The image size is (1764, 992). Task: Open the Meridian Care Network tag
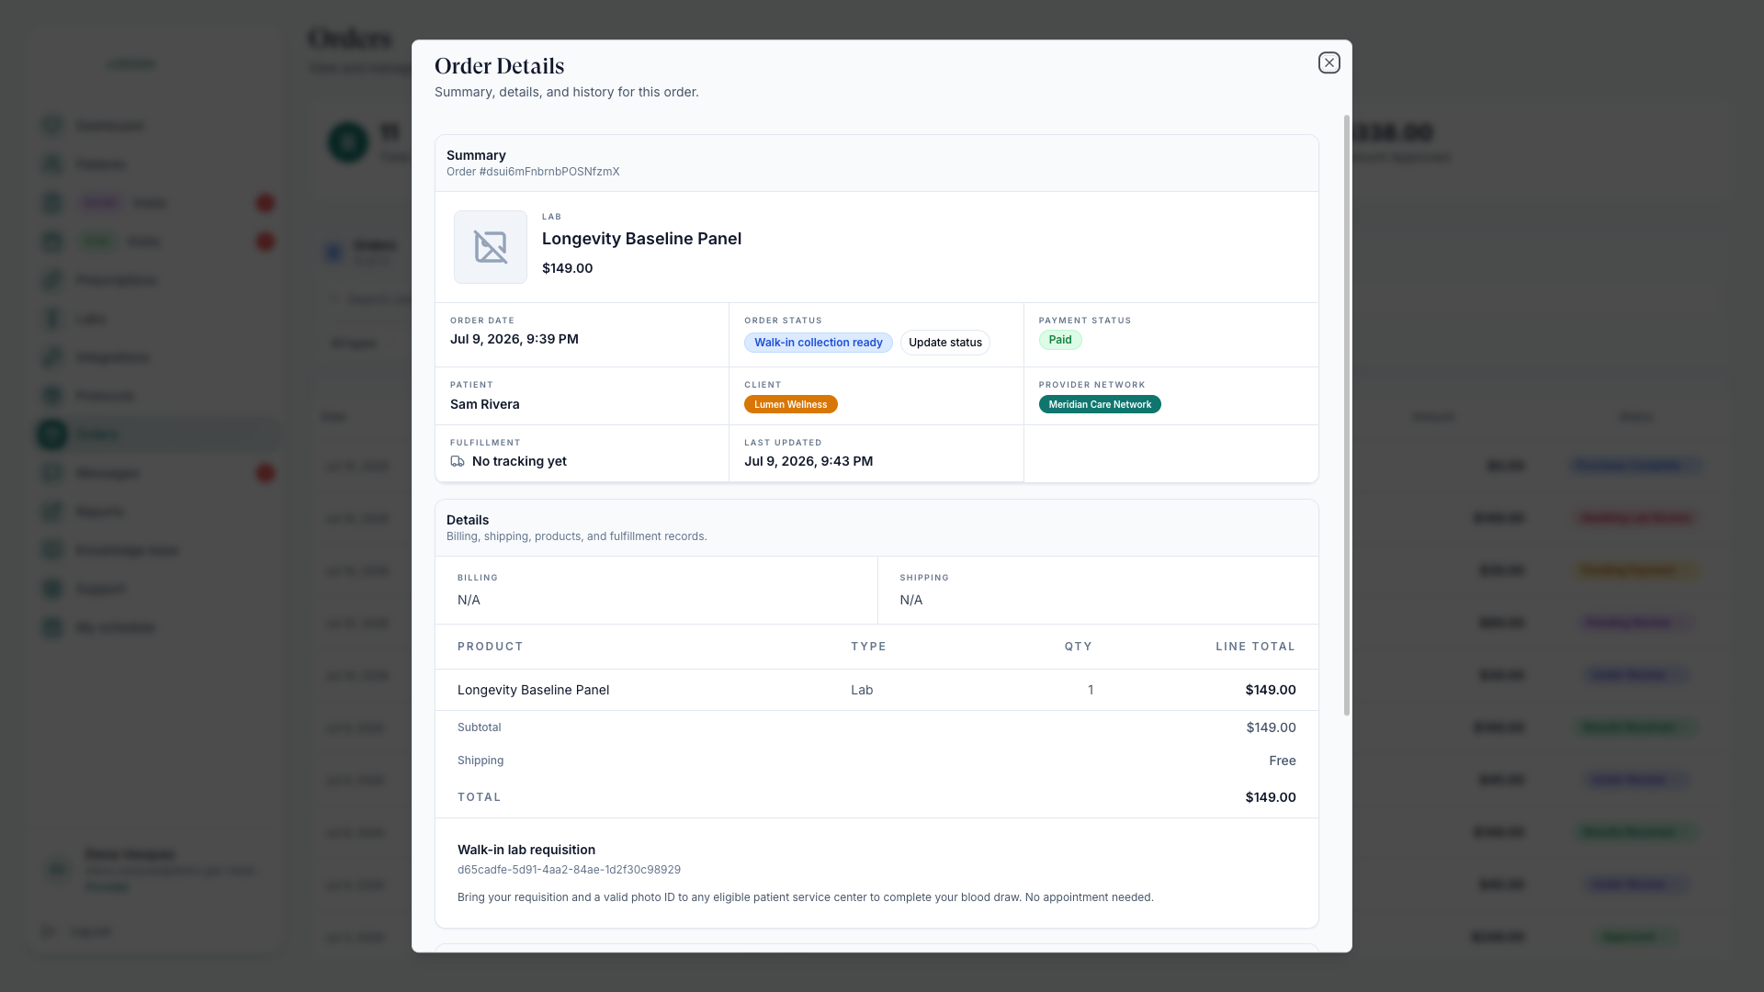1100,404
